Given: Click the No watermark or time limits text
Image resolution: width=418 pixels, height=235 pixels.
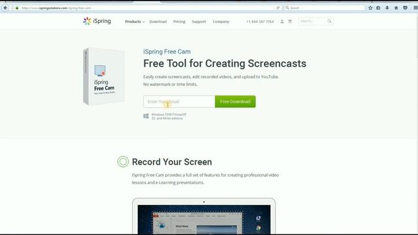Looking at the screenshot, I should [170, 84].
